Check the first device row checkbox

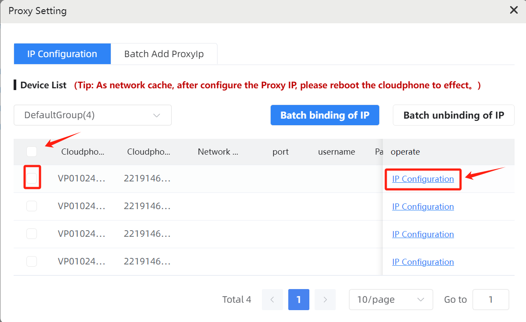32,178
